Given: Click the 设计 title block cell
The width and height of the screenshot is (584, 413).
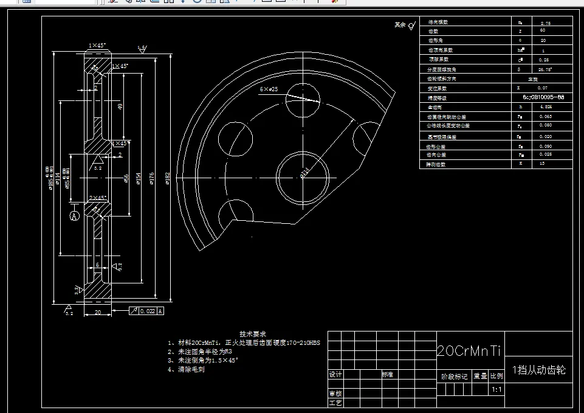Looking at the screenshot, I should pos(335,374).
